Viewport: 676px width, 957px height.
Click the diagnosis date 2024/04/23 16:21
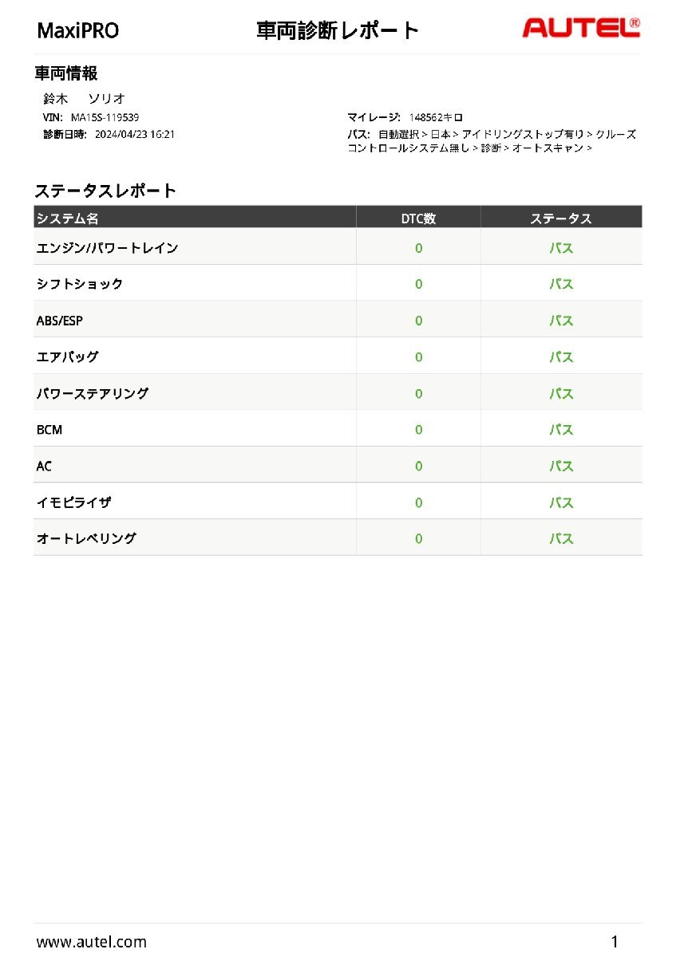coord(135,134)
